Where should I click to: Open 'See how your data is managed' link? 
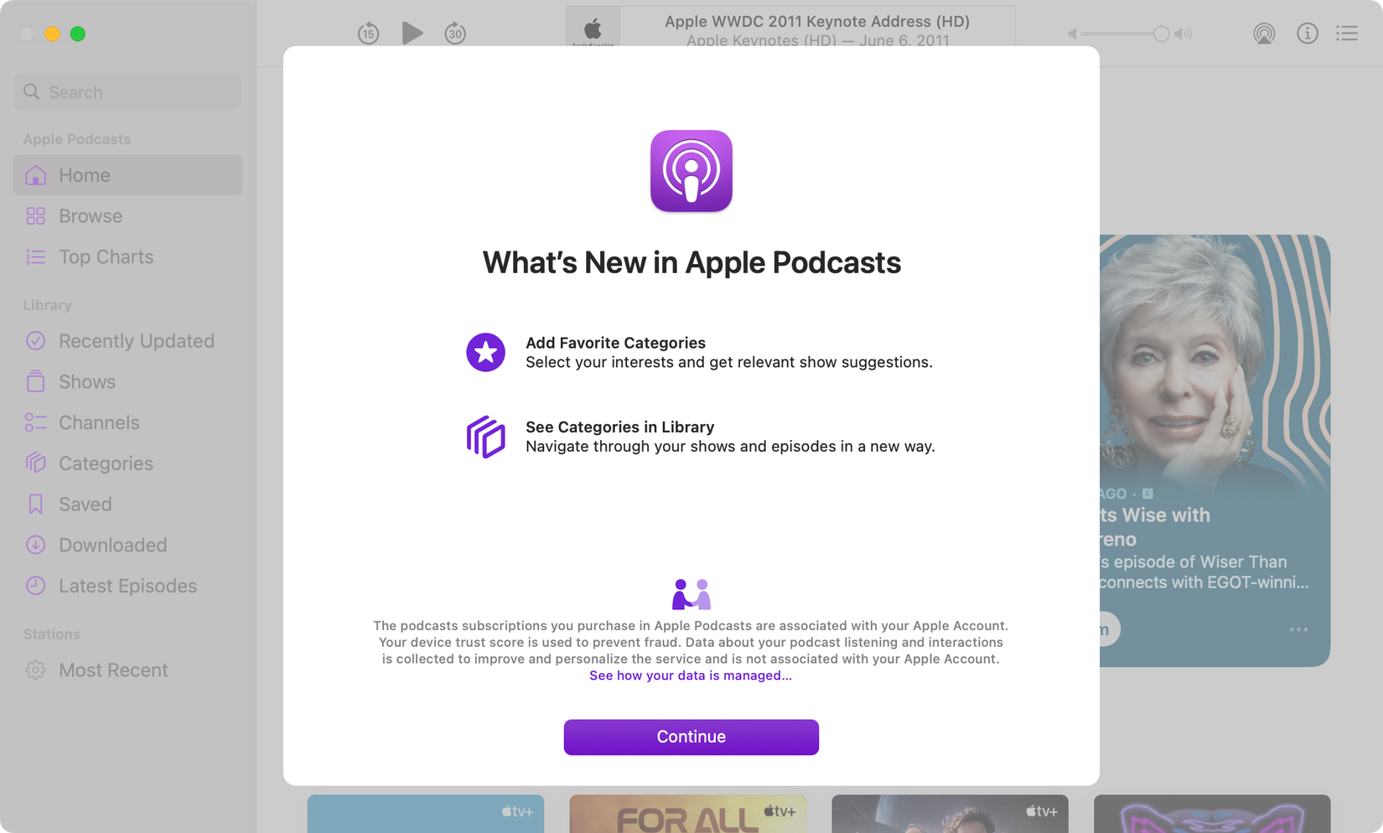[x=691, y=675]
